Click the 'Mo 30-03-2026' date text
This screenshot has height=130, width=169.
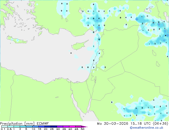pos(113,124)
